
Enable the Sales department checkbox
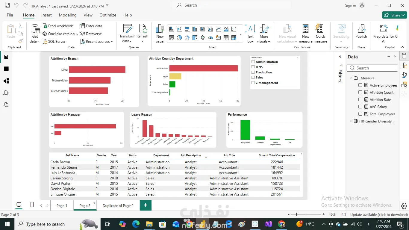[x=253, y=77]
